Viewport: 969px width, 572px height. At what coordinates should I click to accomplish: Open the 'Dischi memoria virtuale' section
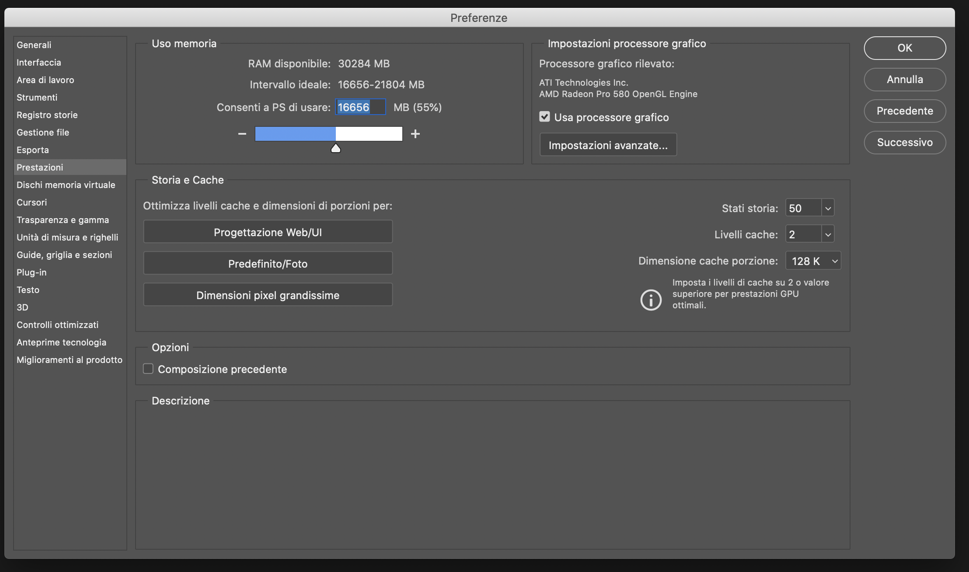(66, 185)
